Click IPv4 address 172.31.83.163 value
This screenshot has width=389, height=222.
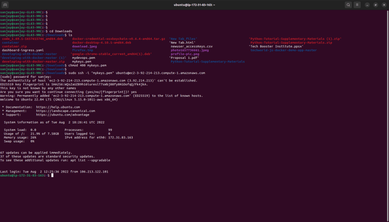pyautogui.click(x=121, y=138)
